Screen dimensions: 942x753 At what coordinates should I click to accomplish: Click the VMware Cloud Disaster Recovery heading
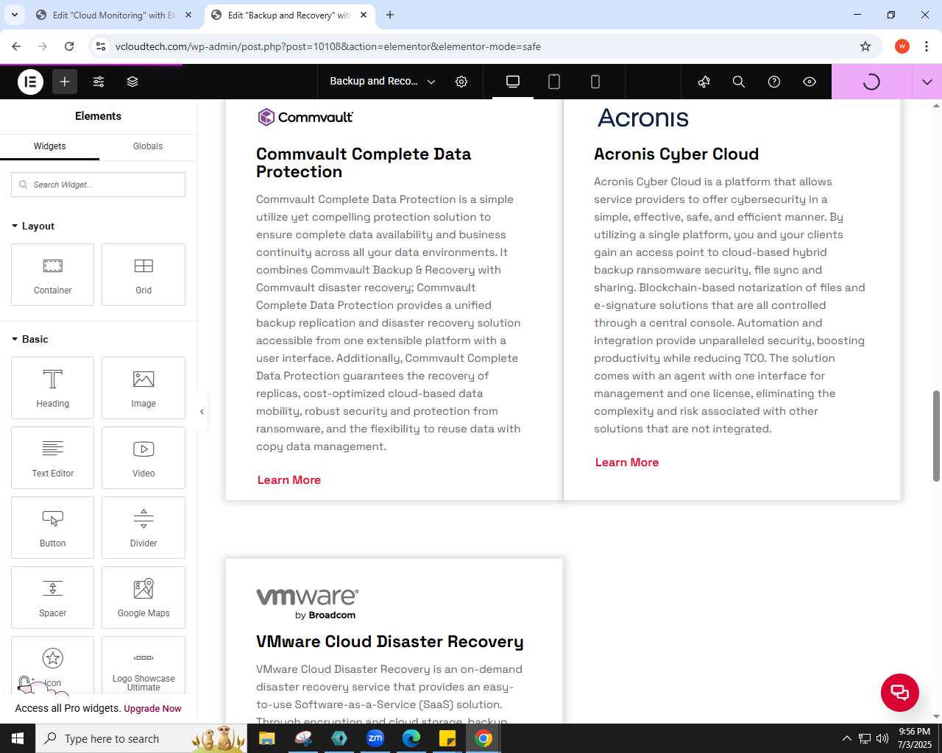(x=390, y=642)
